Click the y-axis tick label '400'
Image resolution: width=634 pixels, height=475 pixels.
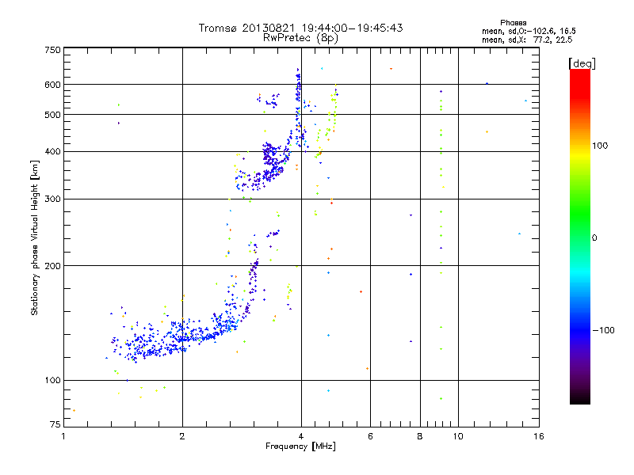52,151
